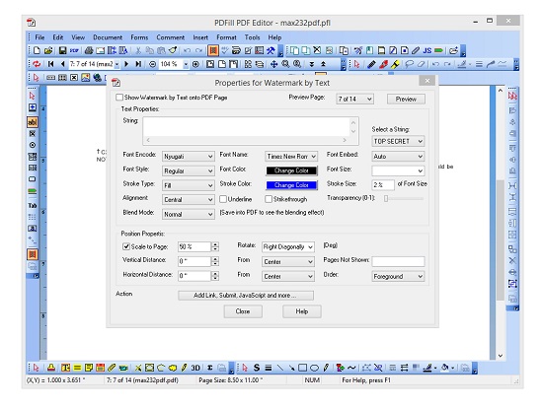Click the Refresh red arrows icon

click(x=37, y=64)
